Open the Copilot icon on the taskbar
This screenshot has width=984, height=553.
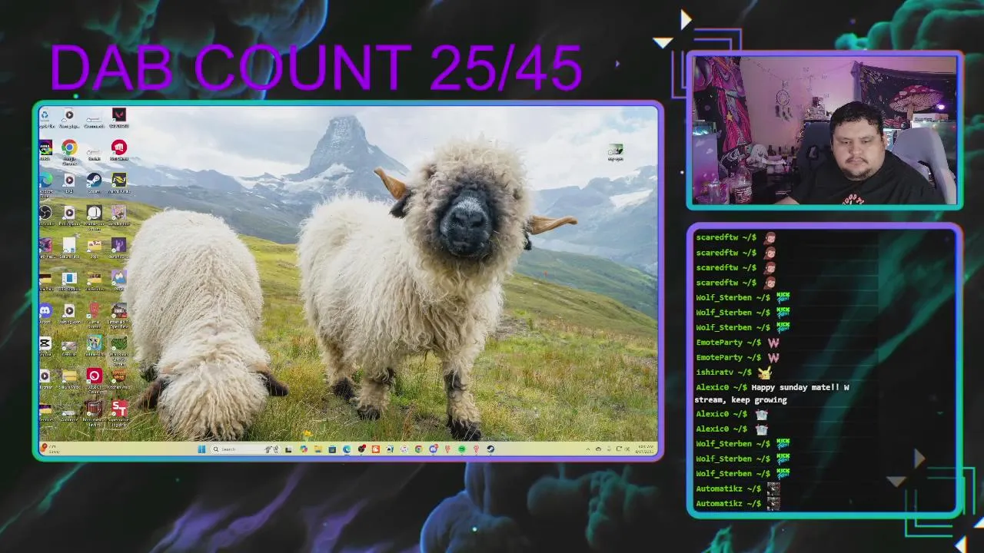[x=304, y=449]
